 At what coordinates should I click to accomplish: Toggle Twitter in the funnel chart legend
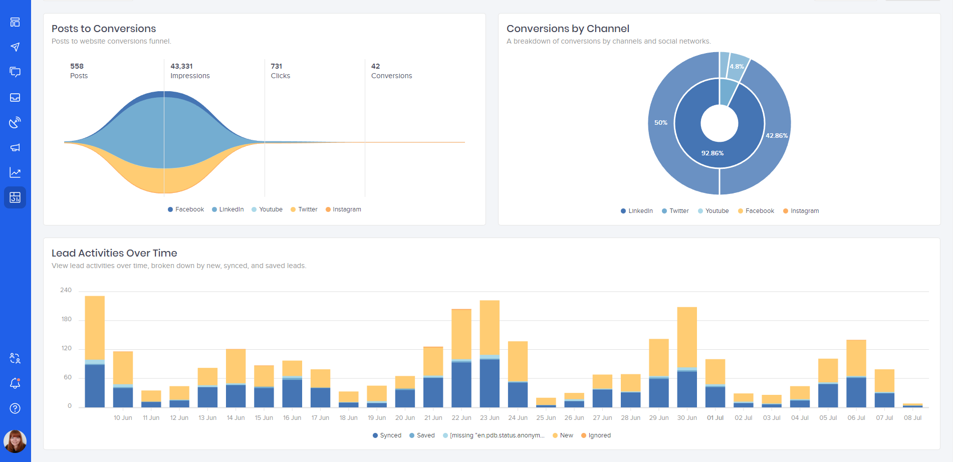point(304,209)
